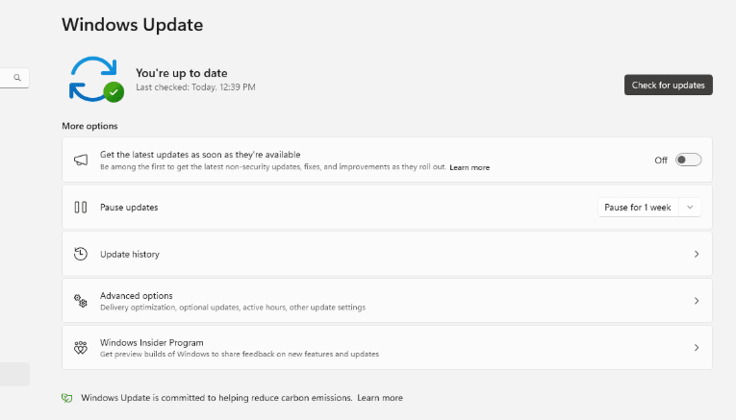Open Learn more link about latest updates

click(x=470, y=167)
